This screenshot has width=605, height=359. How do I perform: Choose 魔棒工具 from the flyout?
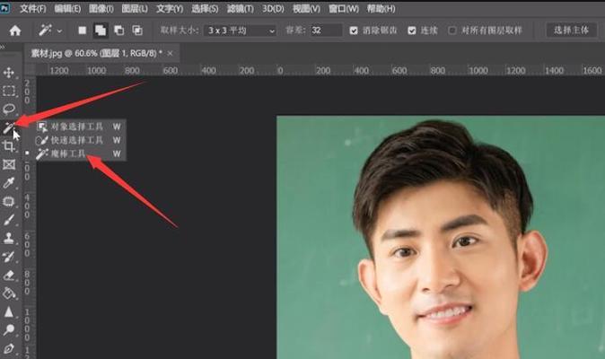[79, 153]
